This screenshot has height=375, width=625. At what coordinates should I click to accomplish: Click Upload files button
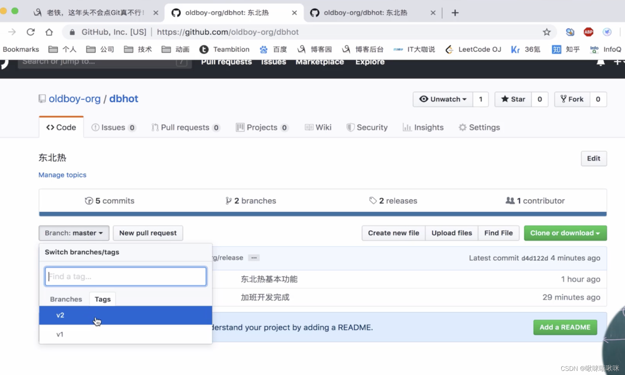(452, 233)
